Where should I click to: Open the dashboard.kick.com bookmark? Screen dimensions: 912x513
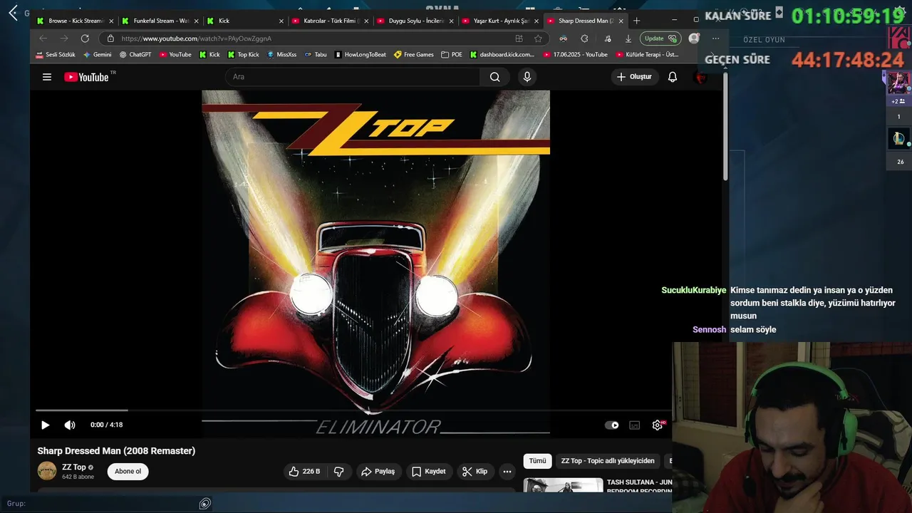point(502,54)
